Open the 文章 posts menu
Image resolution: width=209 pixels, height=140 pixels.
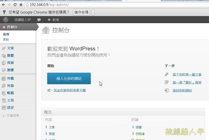click(x=11, y=48)
